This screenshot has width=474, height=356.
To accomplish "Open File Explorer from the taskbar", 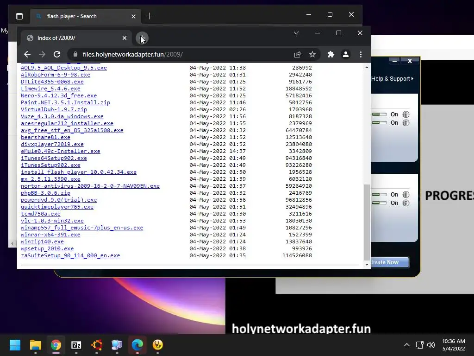I will (x=35, y=345).
